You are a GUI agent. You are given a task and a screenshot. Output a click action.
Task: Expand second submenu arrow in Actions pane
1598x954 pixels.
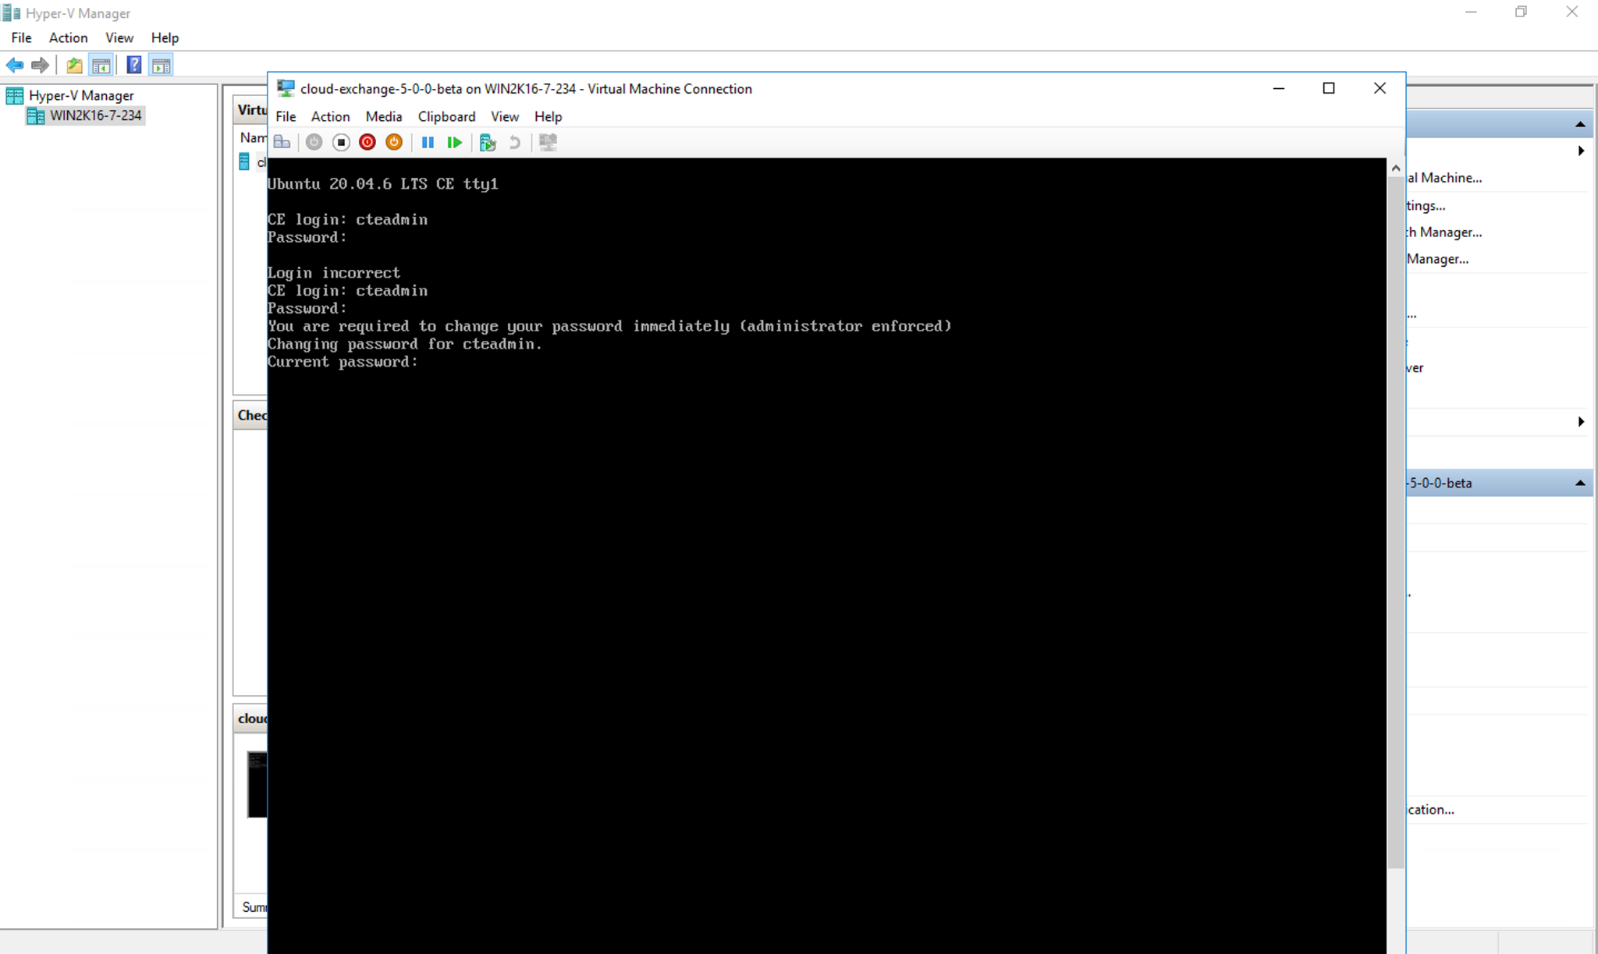pyautogui.click(x=1581, y=421)
